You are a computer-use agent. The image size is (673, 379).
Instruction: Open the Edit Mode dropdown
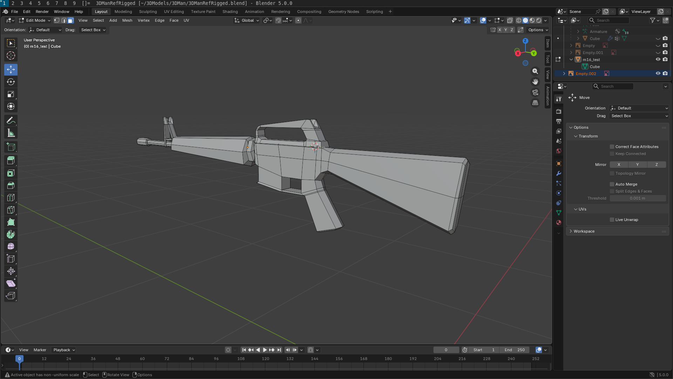[x=35, y=20]
